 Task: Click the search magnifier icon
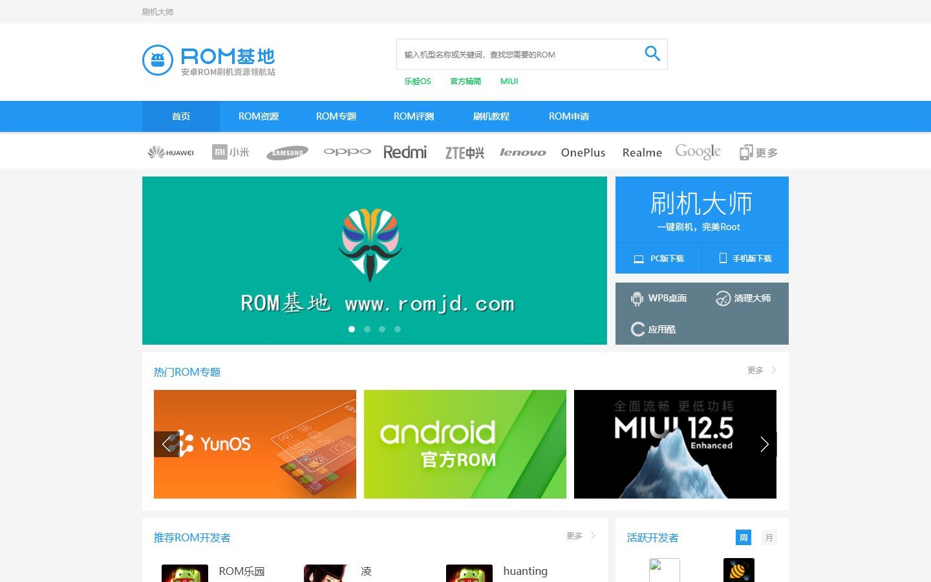click(652, 54)
